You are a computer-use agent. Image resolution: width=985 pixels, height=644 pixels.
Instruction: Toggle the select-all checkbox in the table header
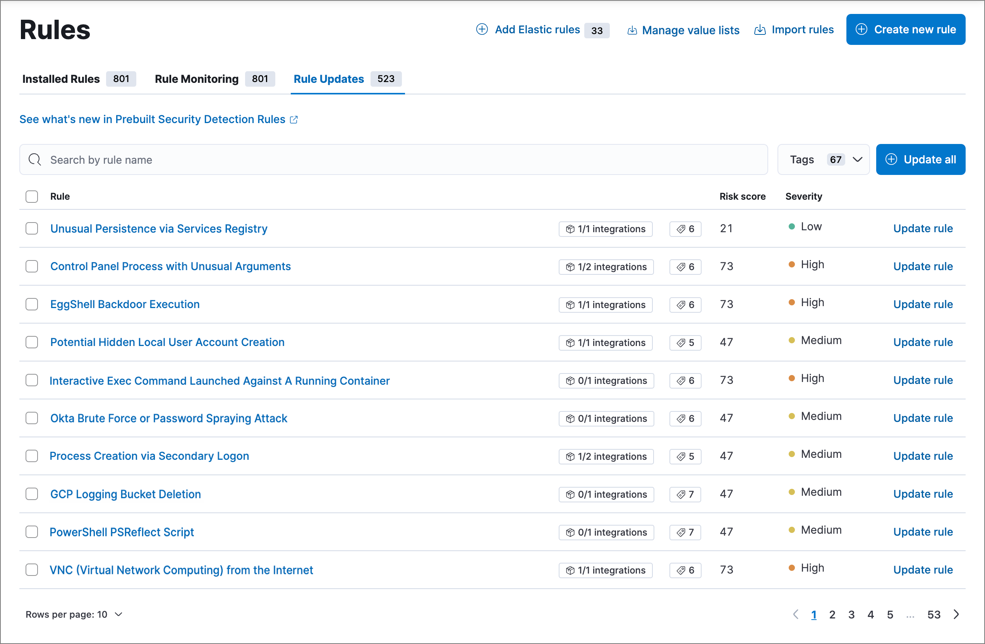(x=33, y=195)
